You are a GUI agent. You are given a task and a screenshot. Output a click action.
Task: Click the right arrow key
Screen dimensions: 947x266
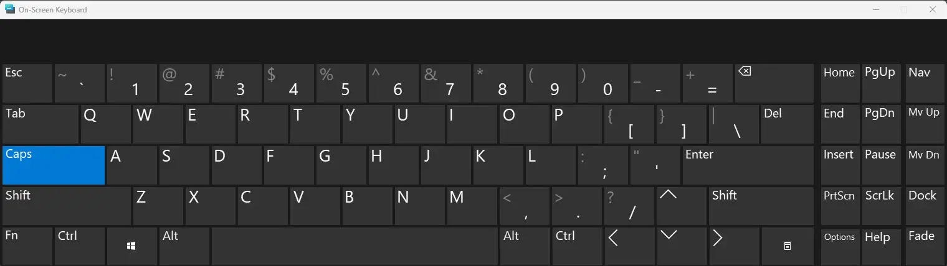(x=735, y=246)
